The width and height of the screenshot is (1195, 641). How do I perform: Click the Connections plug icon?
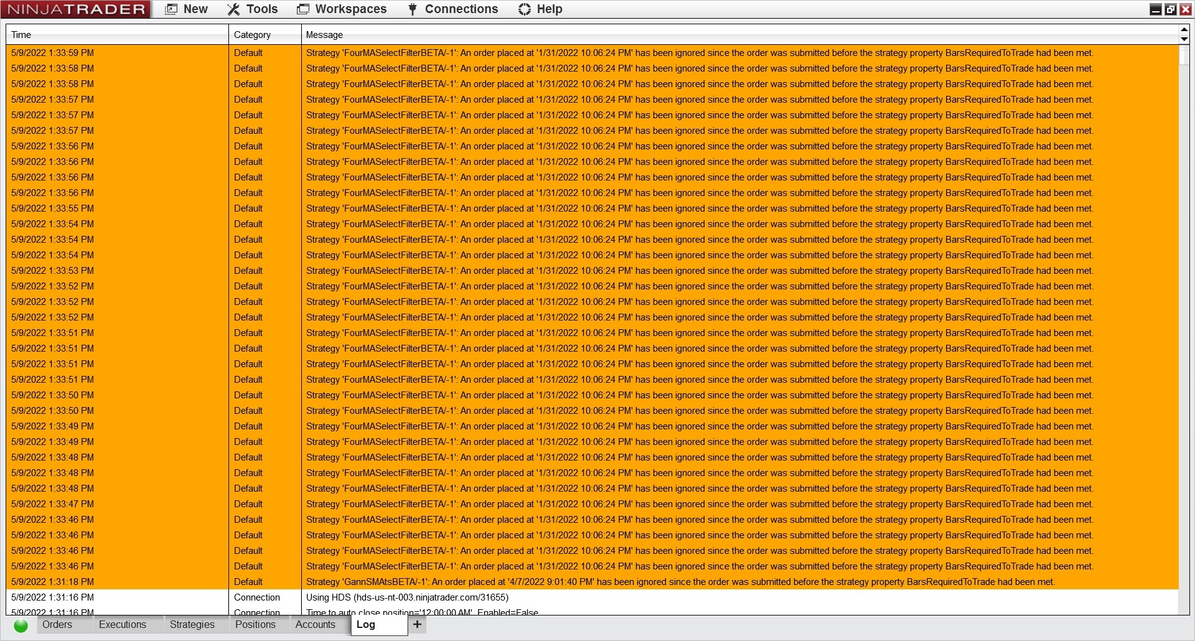click(x=412, y=9)
